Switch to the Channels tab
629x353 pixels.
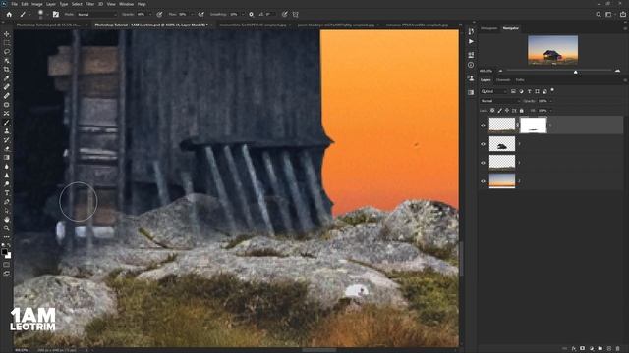pos(503,80)
